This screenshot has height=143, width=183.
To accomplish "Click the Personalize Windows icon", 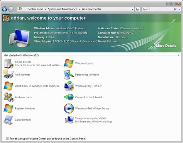I will point(69,75).
